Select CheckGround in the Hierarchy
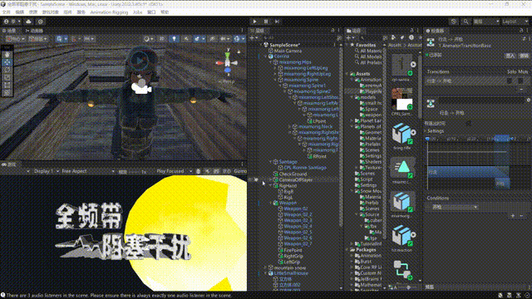 click(x=293, y=174)
